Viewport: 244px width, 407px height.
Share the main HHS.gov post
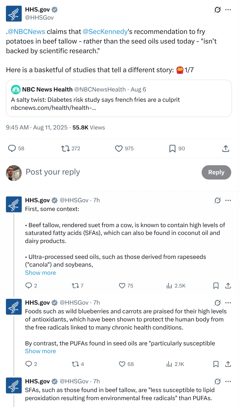point(226,149)
